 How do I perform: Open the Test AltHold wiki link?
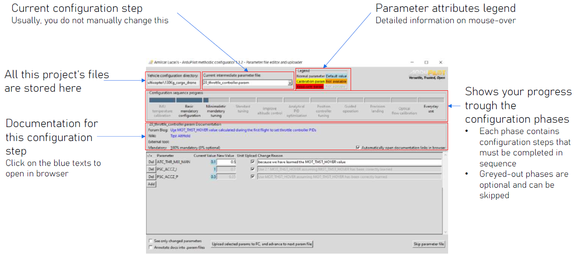181,136
